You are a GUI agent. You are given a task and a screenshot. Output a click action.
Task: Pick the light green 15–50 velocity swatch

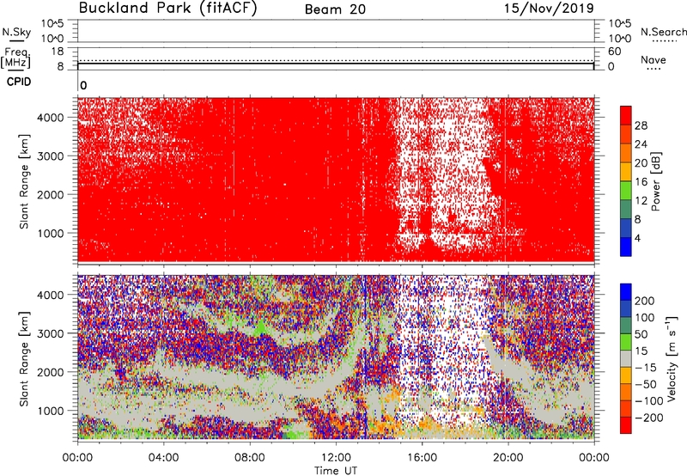coord(626,342)
